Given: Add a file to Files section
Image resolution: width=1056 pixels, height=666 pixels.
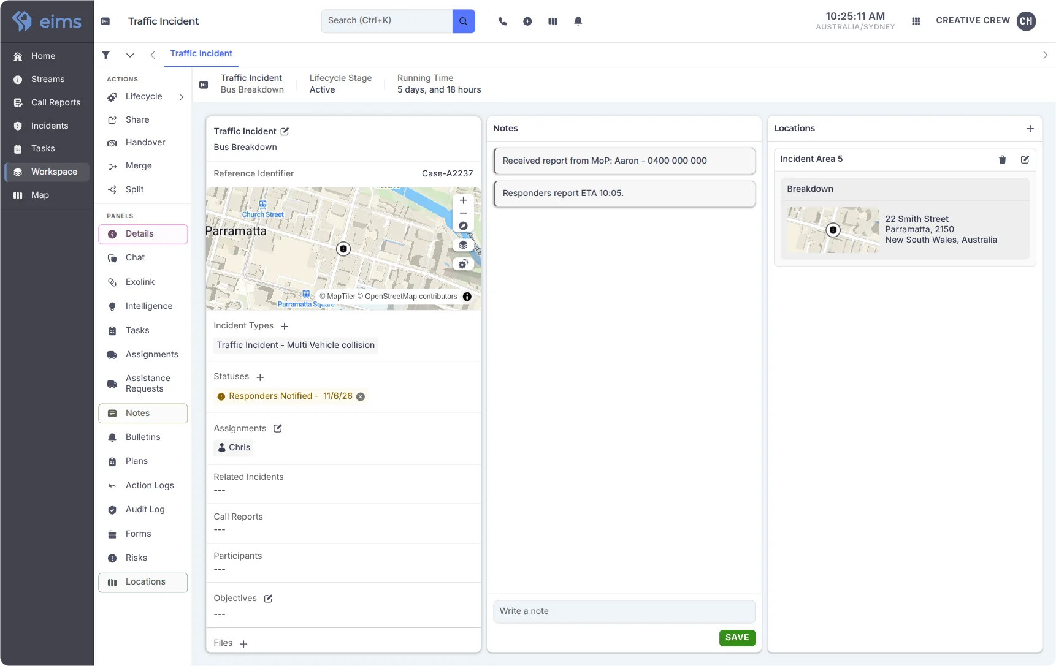Looking at the screenshot, I should [x=243, y=643].
